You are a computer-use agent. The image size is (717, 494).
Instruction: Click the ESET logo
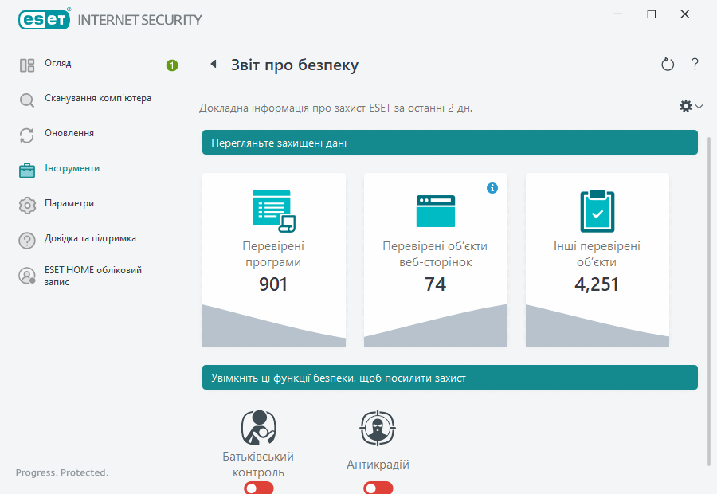click(44, 19)
